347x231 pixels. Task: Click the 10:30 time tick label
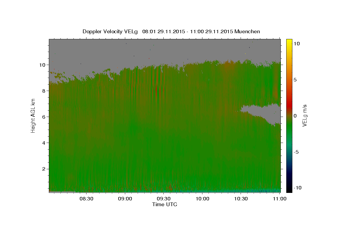click(x=241, y=199)
